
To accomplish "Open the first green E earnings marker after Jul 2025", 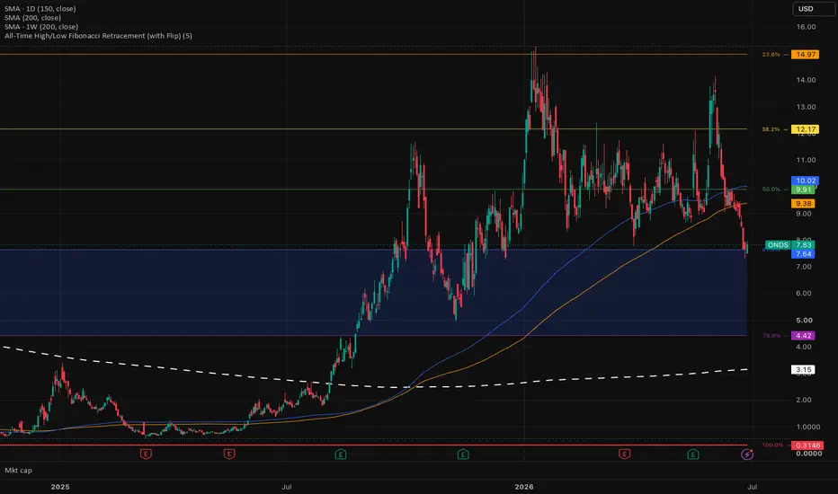I will point(341,454).
